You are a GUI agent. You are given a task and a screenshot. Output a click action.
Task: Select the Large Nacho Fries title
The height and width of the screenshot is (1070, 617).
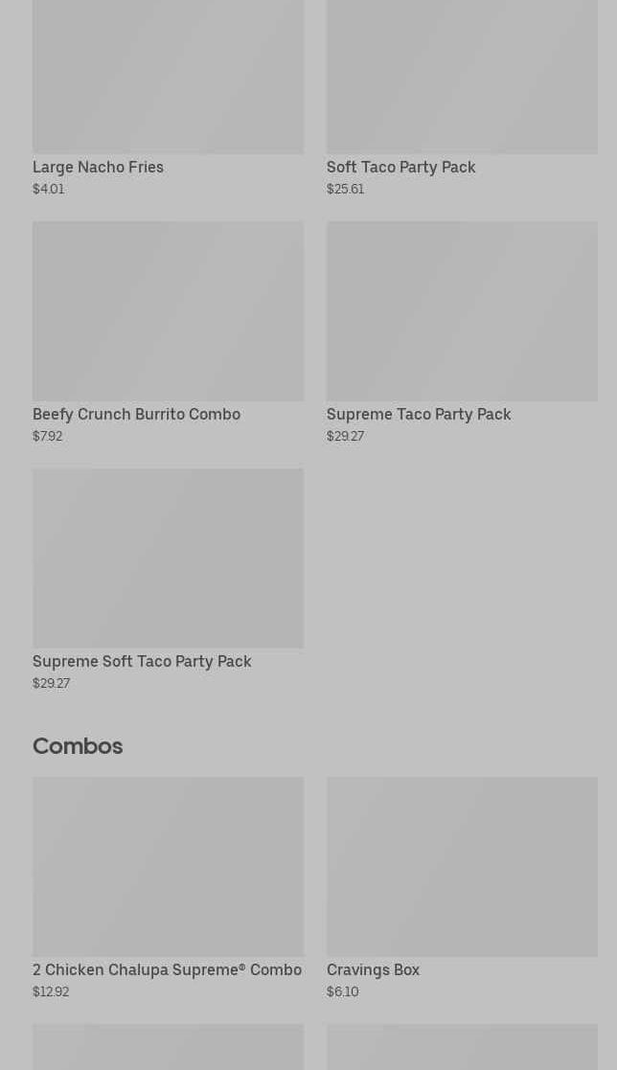pos(99,168)
